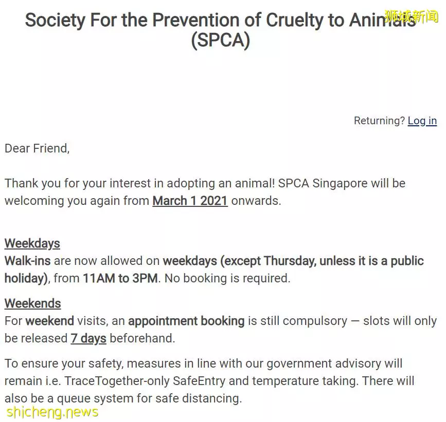The image size is (446, 422).
Task: Click the Chinese watermark in the top corner
Action: 412,16
